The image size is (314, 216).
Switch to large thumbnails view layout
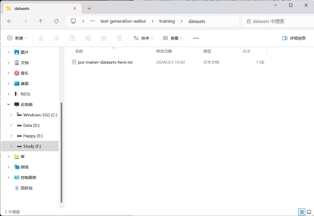[x=309, y=212]
